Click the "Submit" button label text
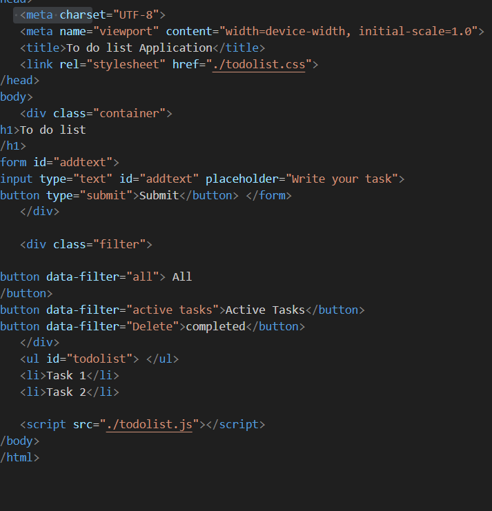The width and height of the screenshot is (492, 511). (159, 195)
